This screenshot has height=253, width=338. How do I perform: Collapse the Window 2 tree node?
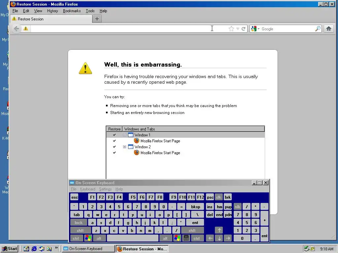coord(124,147)
